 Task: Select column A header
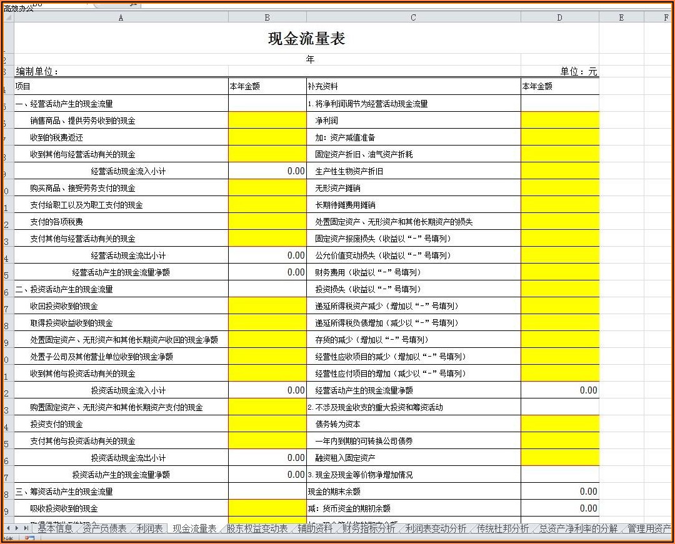coord(121,17)
